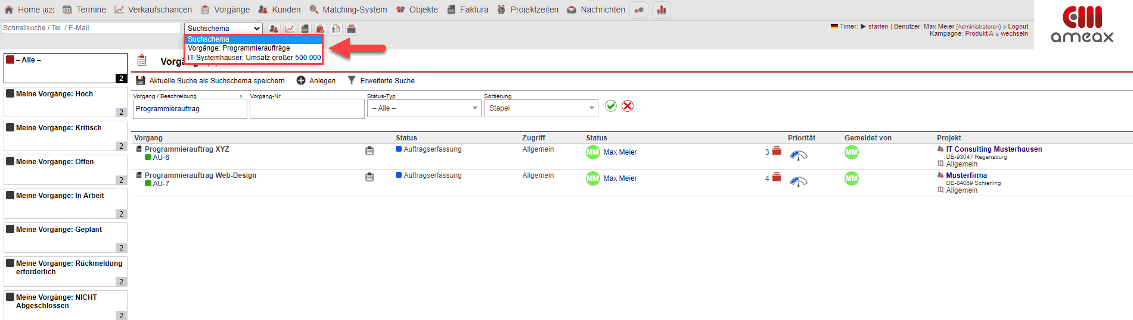Open the Kunden menu

(280, 10)
